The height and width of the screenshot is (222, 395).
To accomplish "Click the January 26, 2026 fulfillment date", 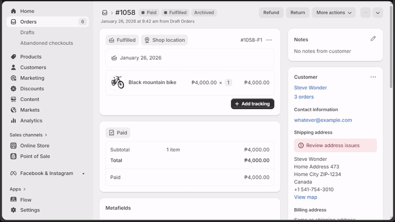I will pos(141,58).
